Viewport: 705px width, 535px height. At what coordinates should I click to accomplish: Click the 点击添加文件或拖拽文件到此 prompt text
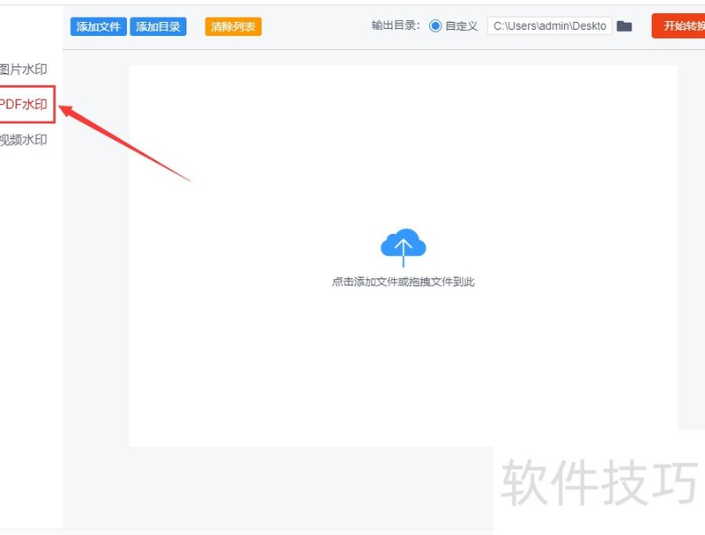tap(403, 282)
